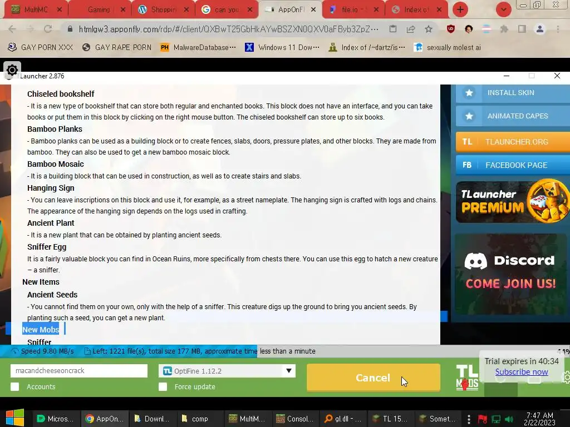Click the username field 'macandcheeseoncrack'
The height and width of the screenshot is (427, 570).
click(79, 371)
